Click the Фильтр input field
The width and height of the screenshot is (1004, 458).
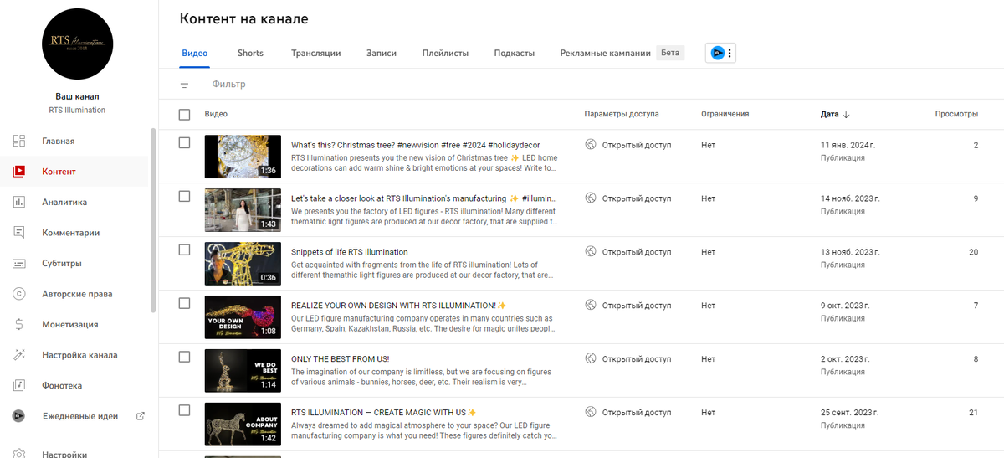click(228, 84)
